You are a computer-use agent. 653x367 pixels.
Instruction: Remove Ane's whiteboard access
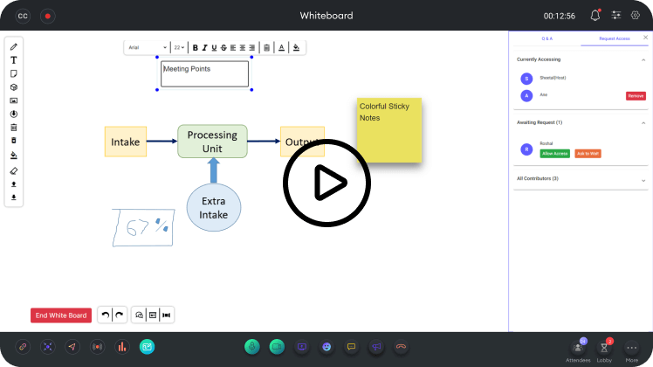[x=636, y=96]
